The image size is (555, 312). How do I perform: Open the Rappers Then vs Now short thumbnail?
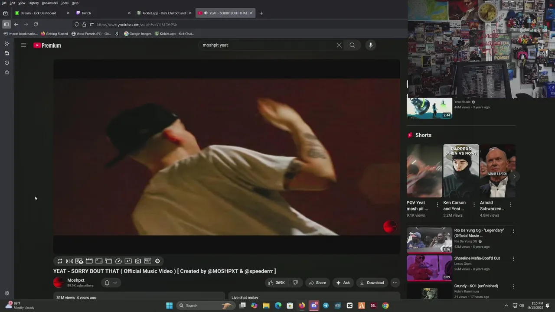461,171
